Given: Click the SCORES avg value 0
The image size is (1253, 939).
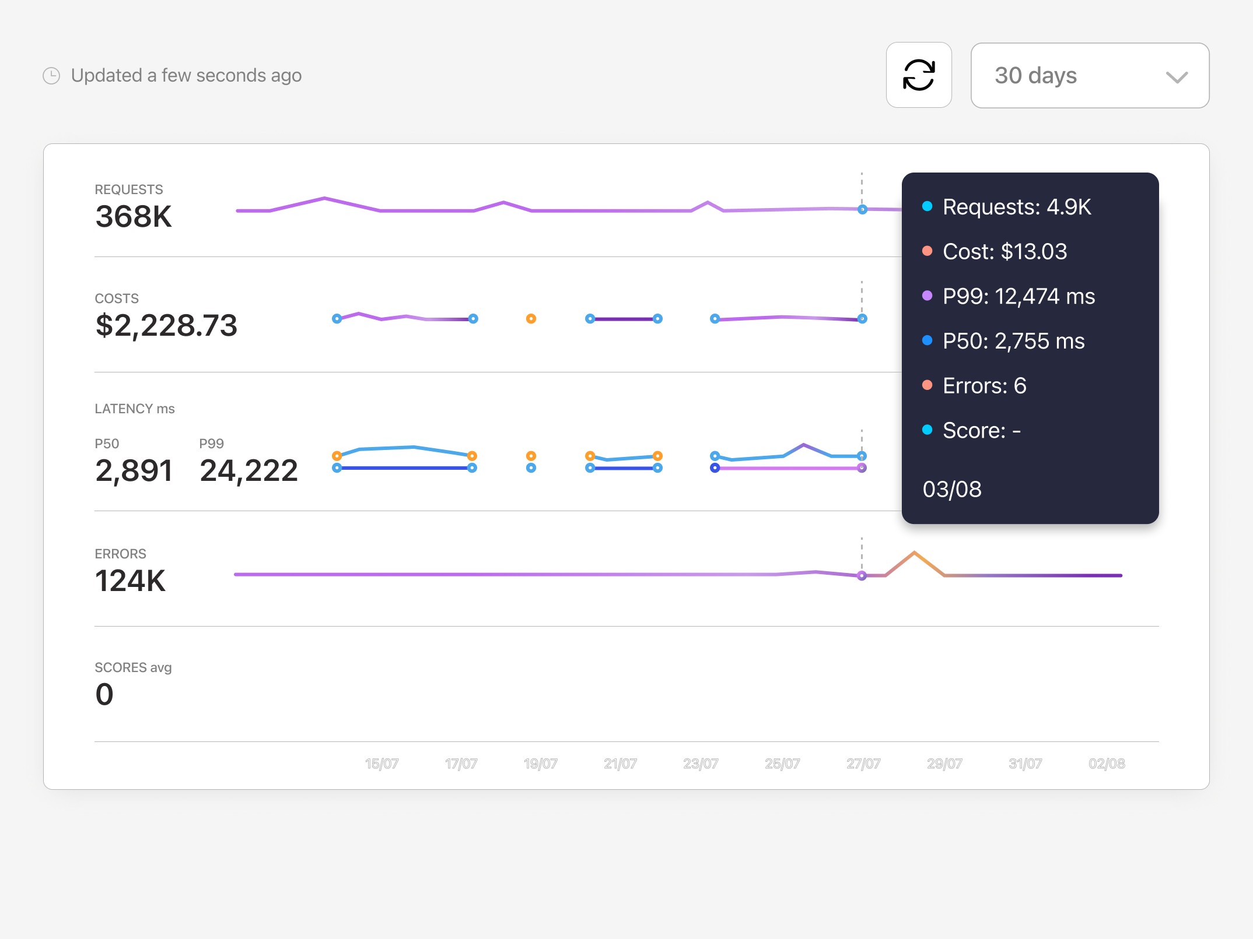Looking at the screenshot, I should pyautogui.click(x=104, y=694).
